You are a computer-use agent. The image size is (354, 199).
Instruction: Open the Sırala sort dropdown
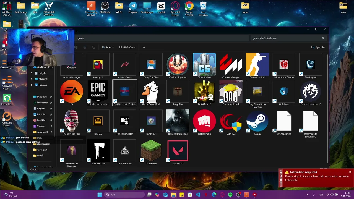pyautogui.click(x=108, y=47)
